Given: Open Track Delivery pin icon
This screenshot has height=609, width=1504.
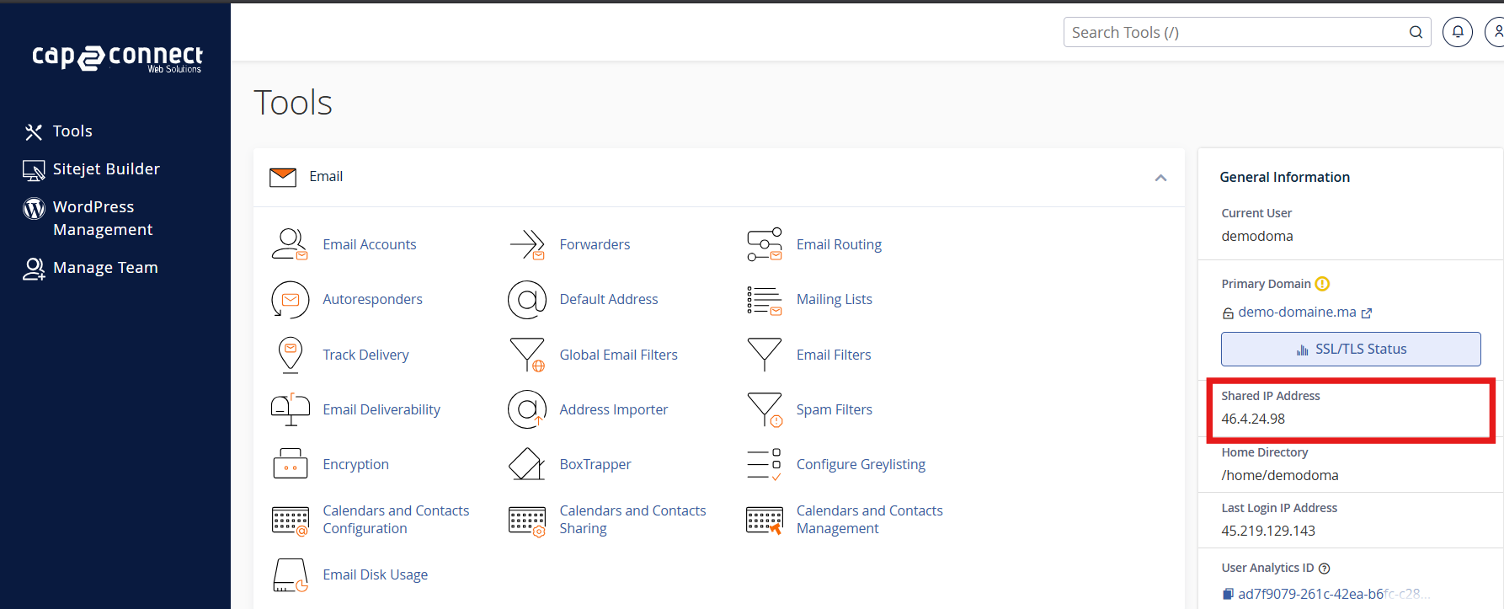Looking at the screenshot, I should [290, 355].
